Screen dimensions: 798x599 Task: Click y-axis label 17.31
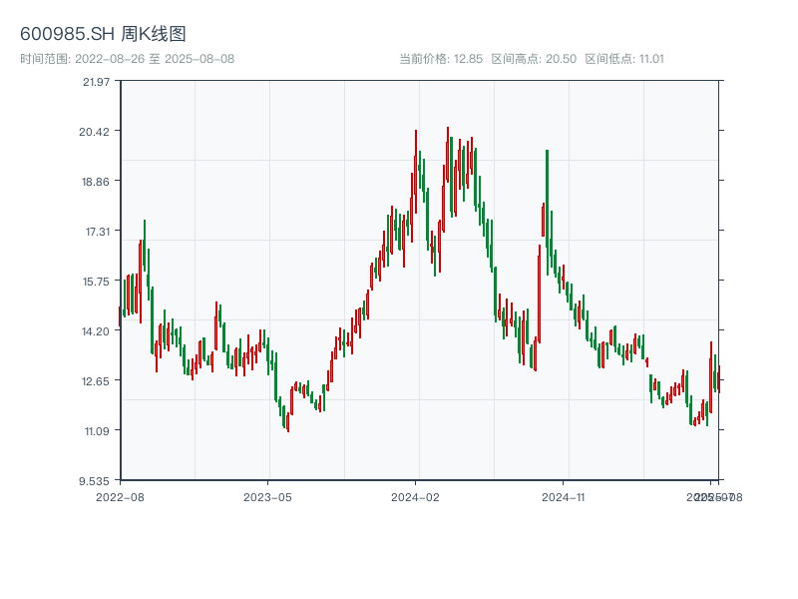pos(98,232)
